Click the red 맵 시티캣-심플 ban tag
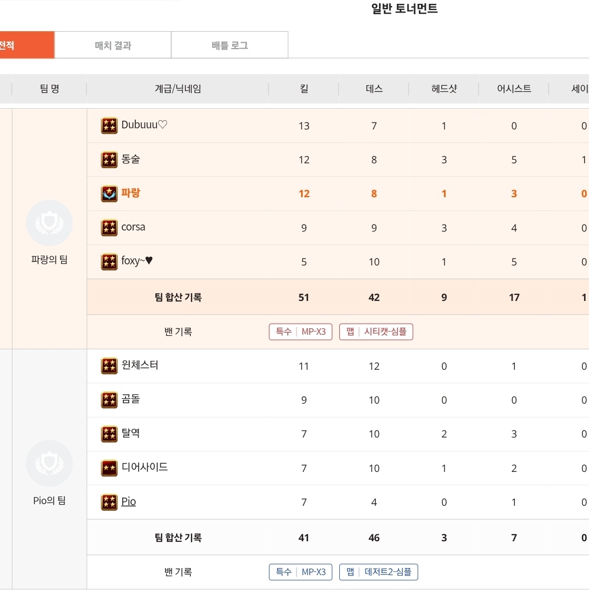Screen dimensions: 589x609 click(376, 332)
